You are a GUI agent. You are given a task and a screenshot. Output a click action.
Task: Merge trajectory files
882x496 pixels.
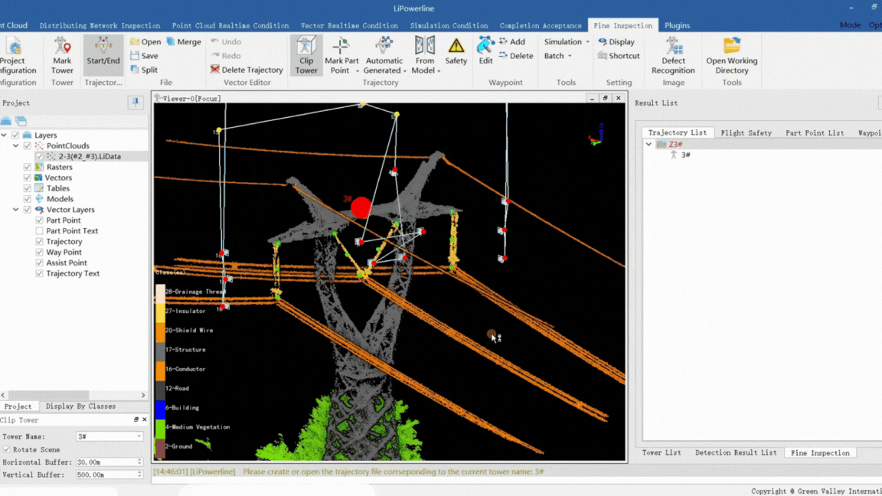coord(184,41)
